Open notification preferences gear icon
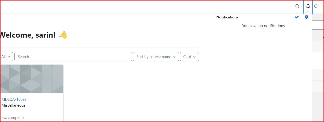Image resolution: width=324 pixels, height=122 pixels. 307,17
